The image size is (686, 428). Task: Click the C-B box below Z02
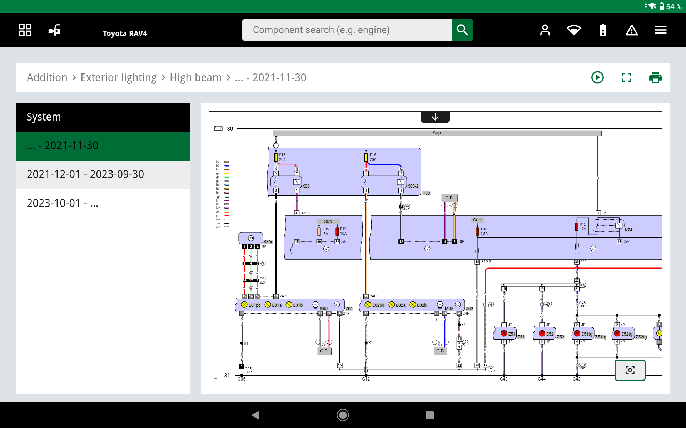pos(440,351)
